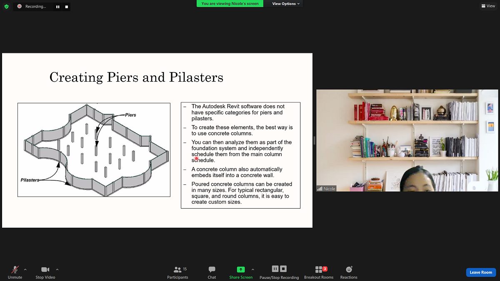Stop Video using camera icon
This screenshot has height=281, width=500.
coord(45,272)
